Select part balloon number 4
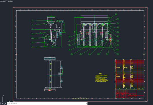The image size is (153, 105). click(x=32, y=33)
